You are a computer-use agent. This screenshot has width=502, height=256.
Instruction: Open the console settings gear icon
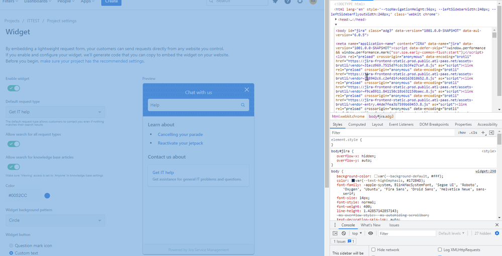pyautogui.click(x=497, y=233)
